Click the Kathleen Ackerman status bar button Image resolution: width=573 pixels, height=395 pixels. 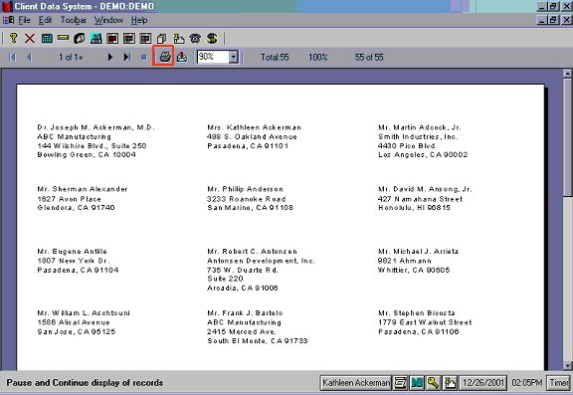tap(356, 383)
